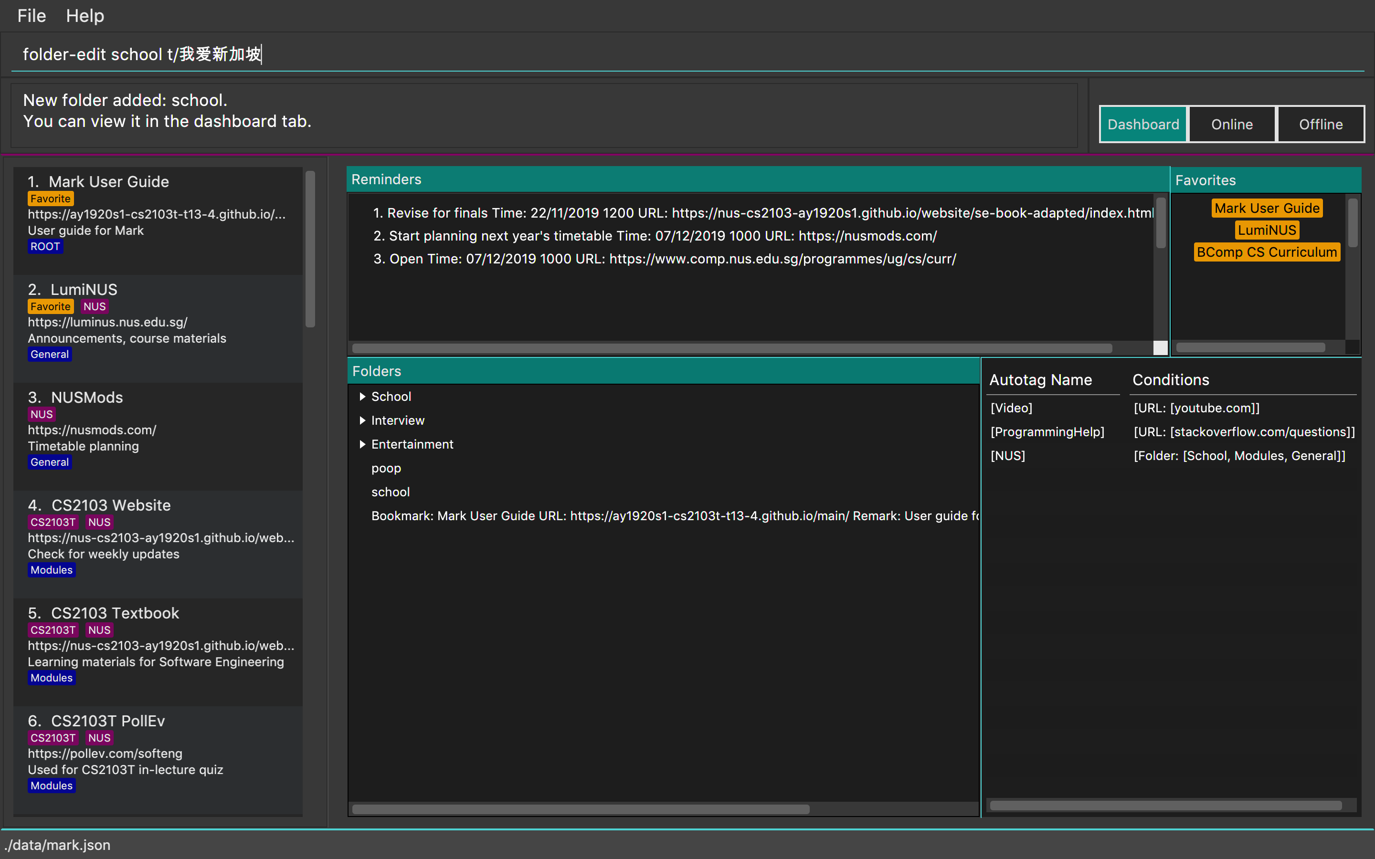Open the Help menu

(x=85, y=16)
